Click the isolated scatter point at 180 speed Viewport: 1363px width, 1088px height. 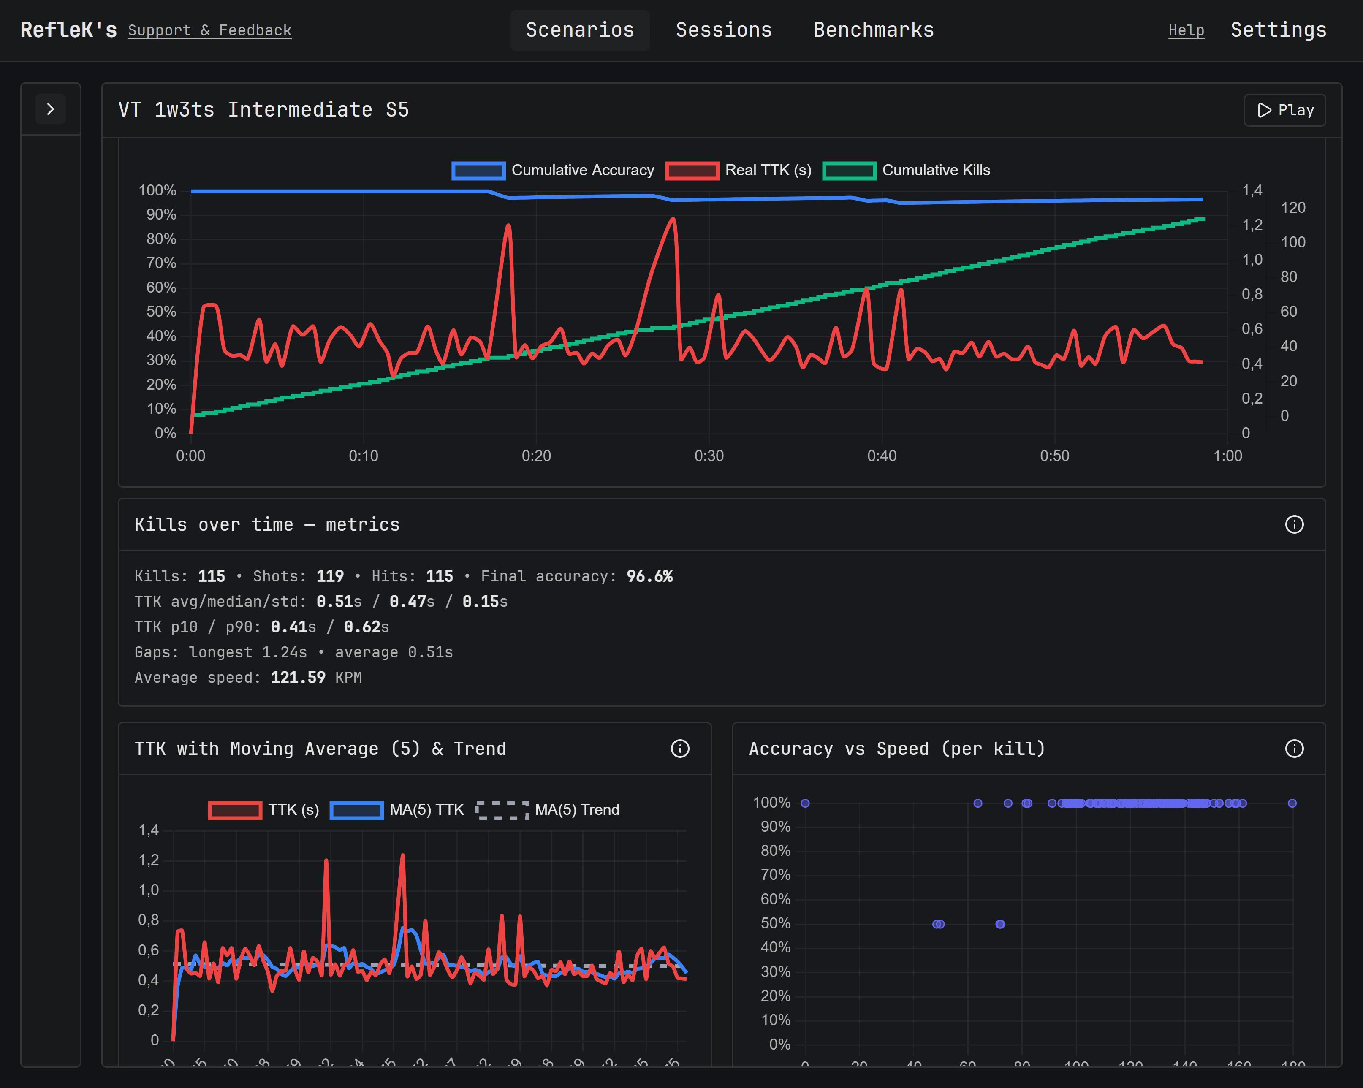pyautogui.click(x=1292, y=803)
